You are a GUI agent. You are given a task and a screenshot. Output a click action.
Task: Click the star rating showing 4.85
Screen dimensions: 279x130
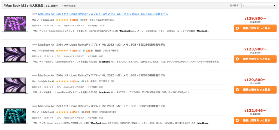pos(62,112)
